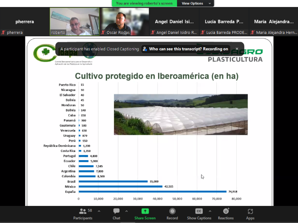Image resolution: width=298 pixels, height=223 pixels.
Task: Open the View Options dropdown
Action: tap(195, 3)
